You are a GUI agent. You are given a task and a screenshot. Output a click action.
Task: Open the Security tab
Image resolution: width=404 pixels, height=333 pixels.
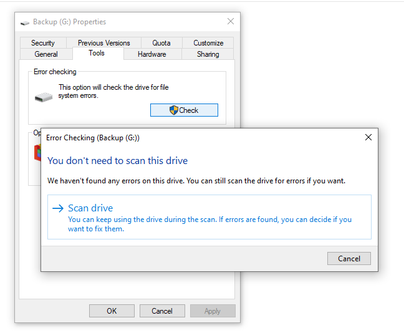(x=43, y=43)
